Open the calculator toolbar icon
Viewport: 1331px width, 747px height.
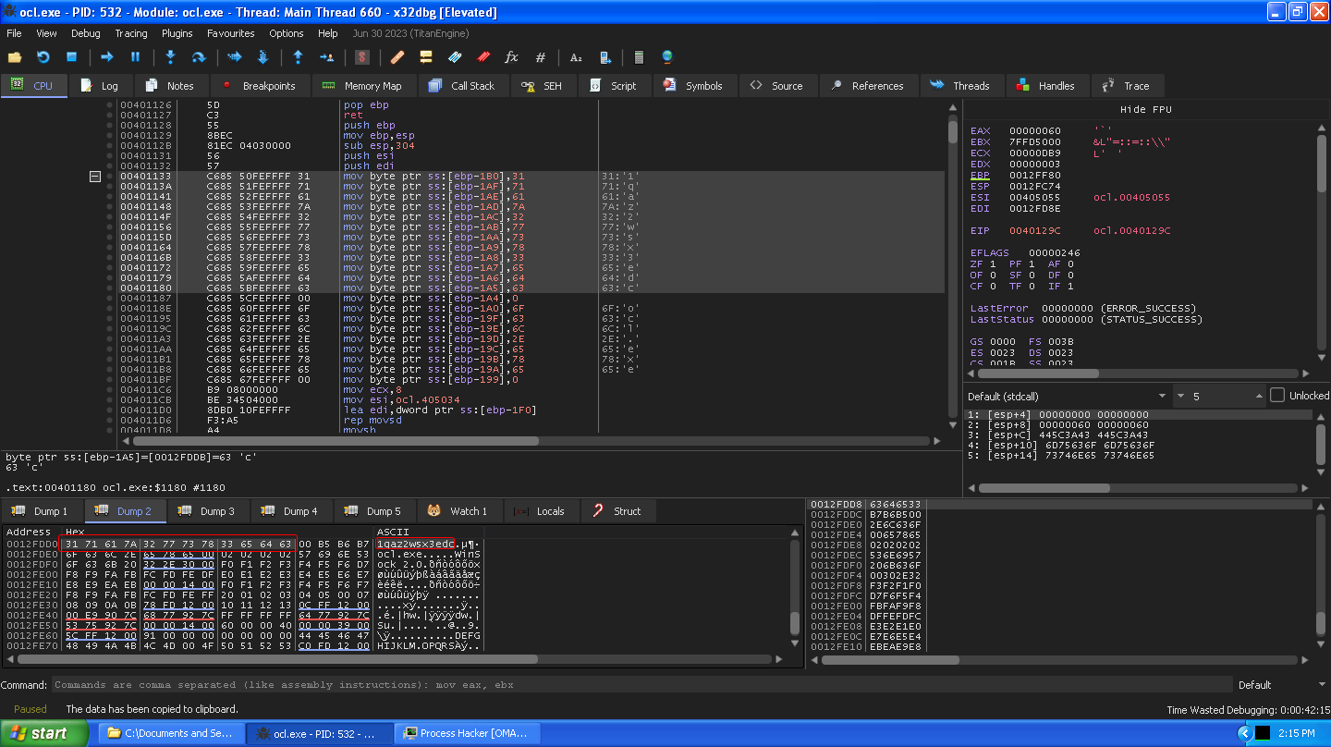point(638,57)
